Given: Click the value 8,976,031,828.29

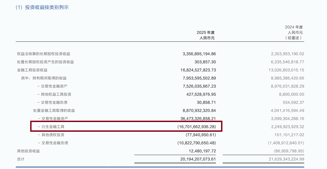Looking at the screenshot, I should click(288, 86).
